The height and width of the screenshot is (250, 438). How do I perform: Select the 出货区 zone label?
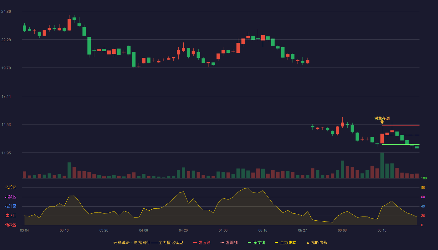[x=11, y=197]
